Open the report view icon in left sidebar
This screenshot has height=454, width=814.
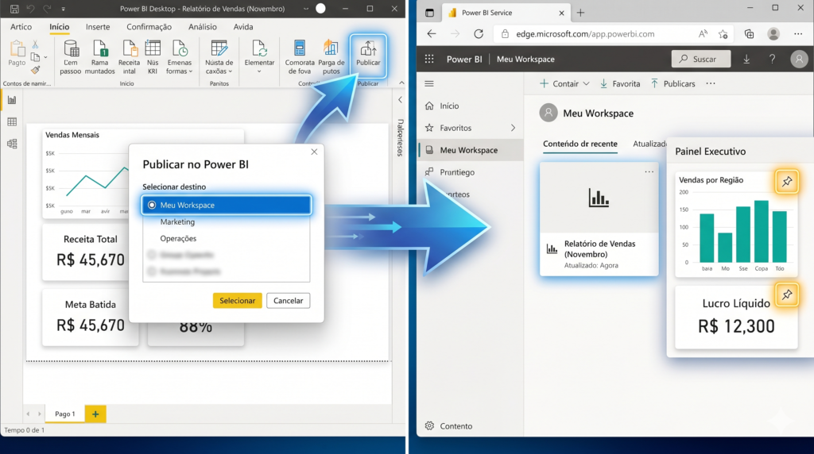pyautogui.click(x=12, y=100)
